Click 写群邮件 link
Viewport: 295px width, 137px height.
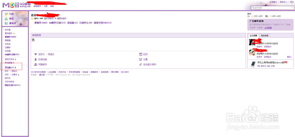(x=42, y=65)
